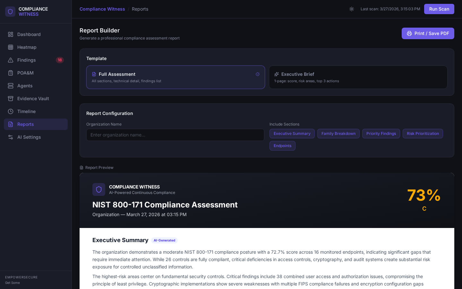Viewport: 462px width, 289px height.
Task: Open Findings showing 18 items
Action: (26, 60)
